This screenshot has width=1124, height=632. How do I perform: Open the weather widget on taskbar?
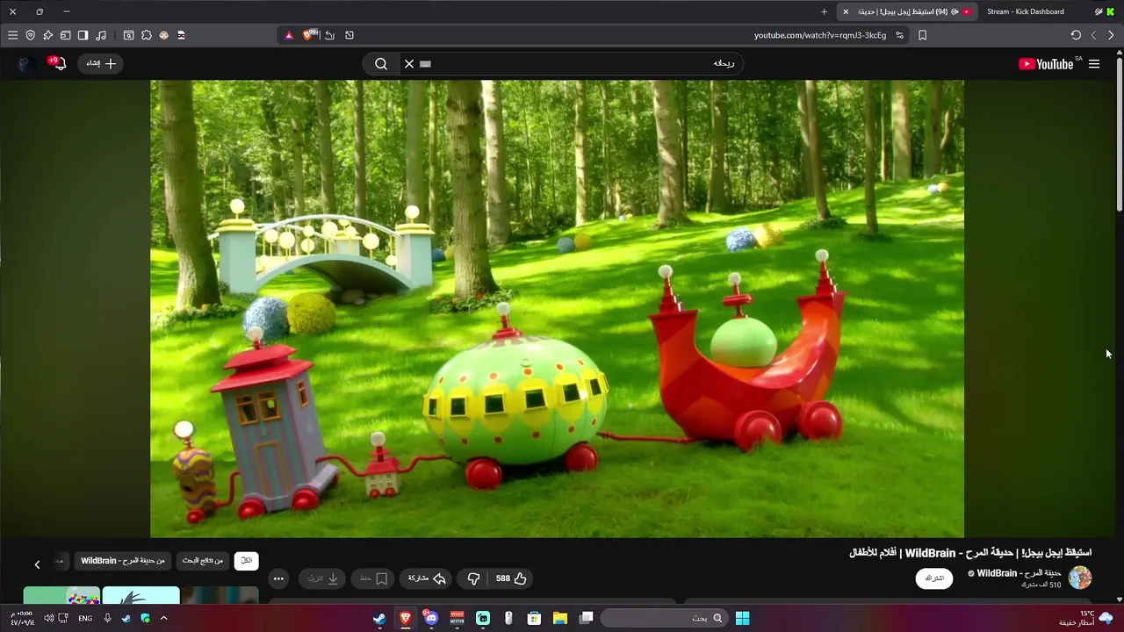(1086, 618)
